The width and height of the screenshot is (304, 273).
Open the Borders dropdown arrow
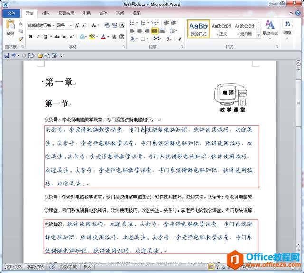coord(148,39)
